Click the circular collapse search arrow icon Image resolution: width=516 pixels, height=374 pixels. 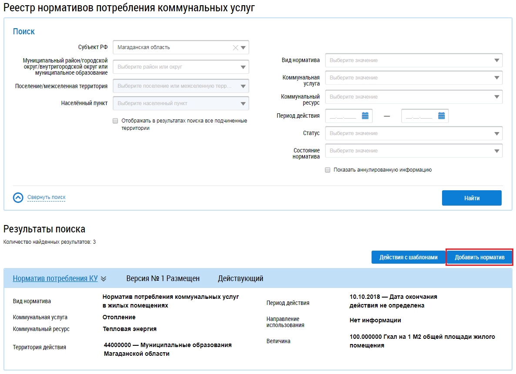tap(18, 198)
